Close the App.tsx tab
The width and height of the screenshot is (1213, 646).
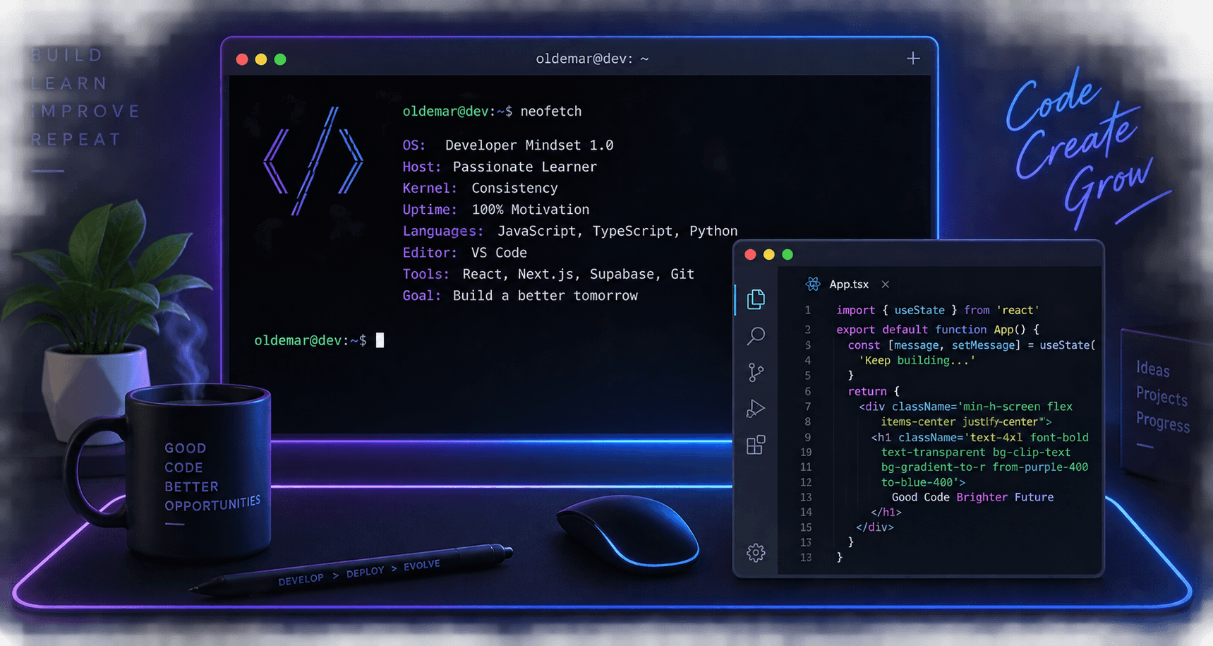pos(885,284)
